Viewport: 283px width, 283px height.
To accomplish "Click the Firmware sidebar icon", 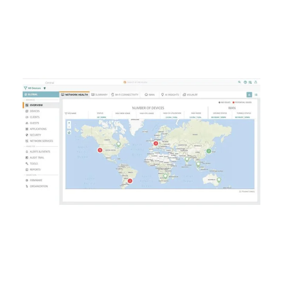I will pyautogui.click(x=27, y=180).
